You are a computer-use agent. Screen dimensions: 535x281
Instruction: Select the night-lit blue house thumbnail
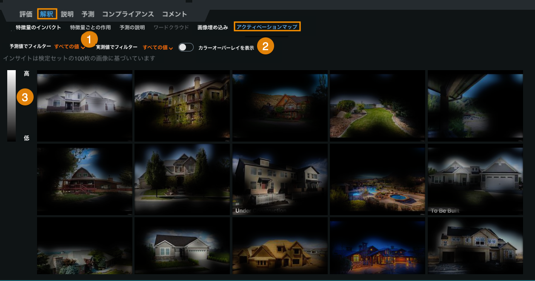point(378,246)
